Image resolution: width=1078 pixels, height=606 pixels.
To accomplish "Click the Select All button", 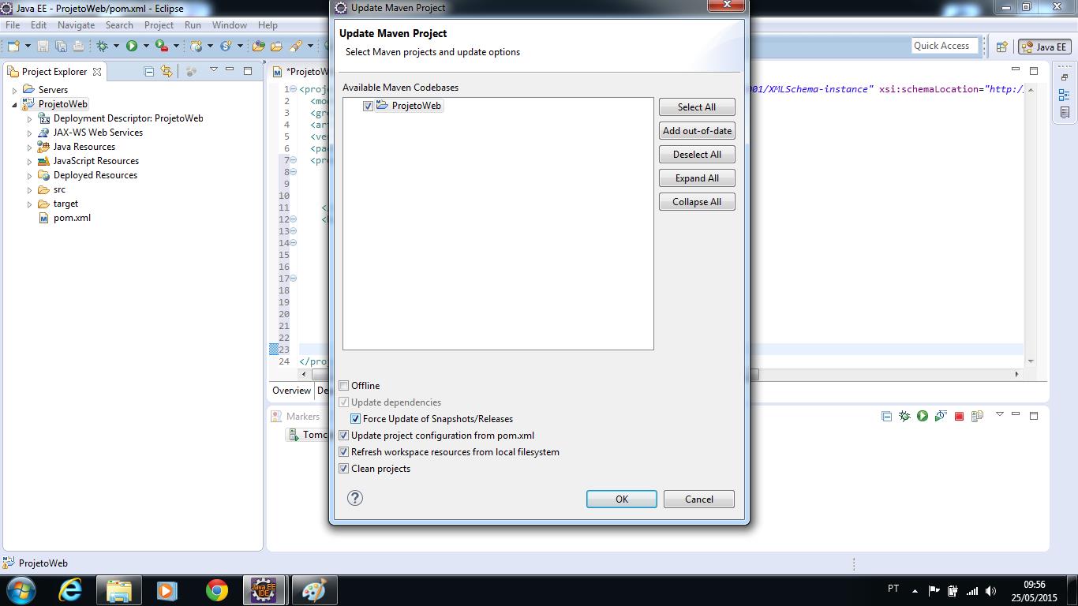I will (697, 107).
